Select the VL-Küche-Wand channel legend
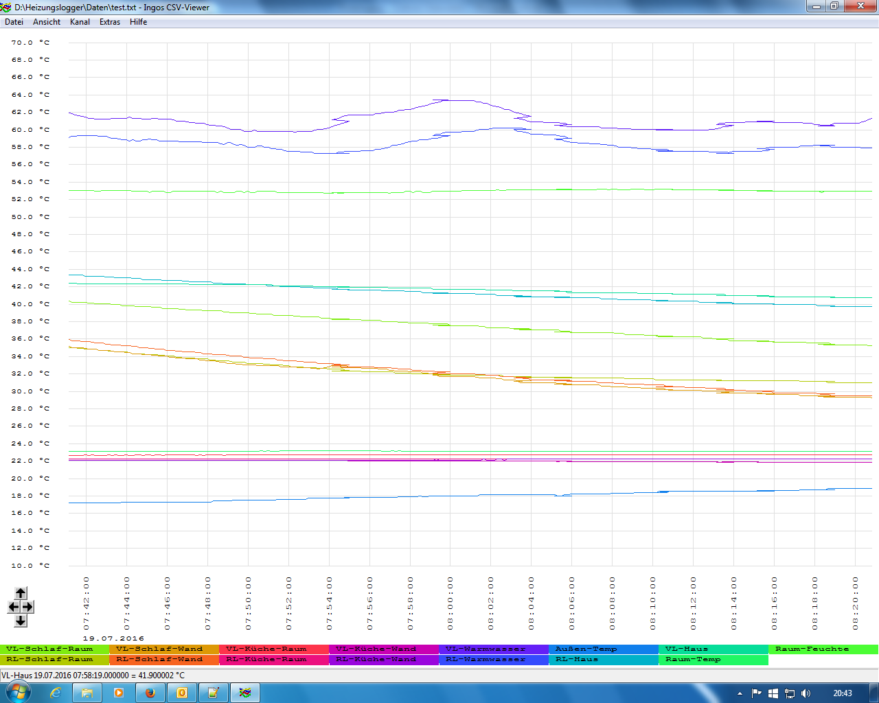This screenshot has height=703, width=879. [385, 649]
